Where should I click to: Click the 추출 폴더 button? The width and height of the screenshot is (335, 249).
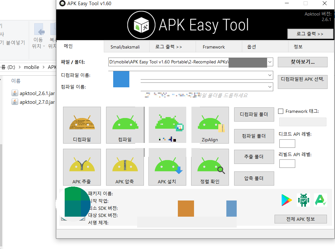(x=254, y=157)
